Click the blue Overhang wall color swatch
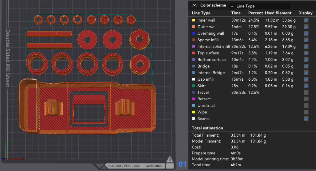 tap(194, 33)
